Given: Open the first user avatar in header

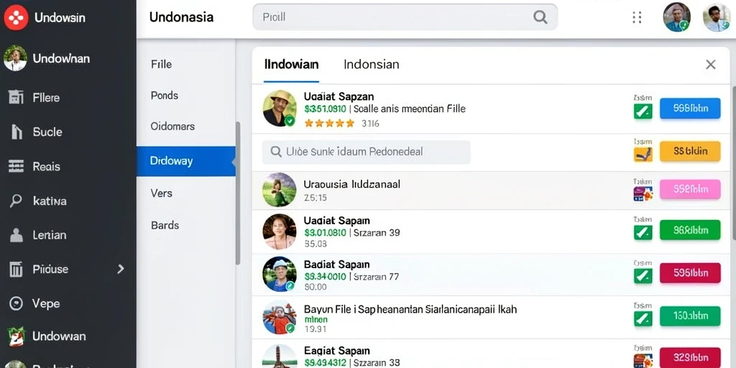Looking at the screenshot, I should [x=676, y=17].
